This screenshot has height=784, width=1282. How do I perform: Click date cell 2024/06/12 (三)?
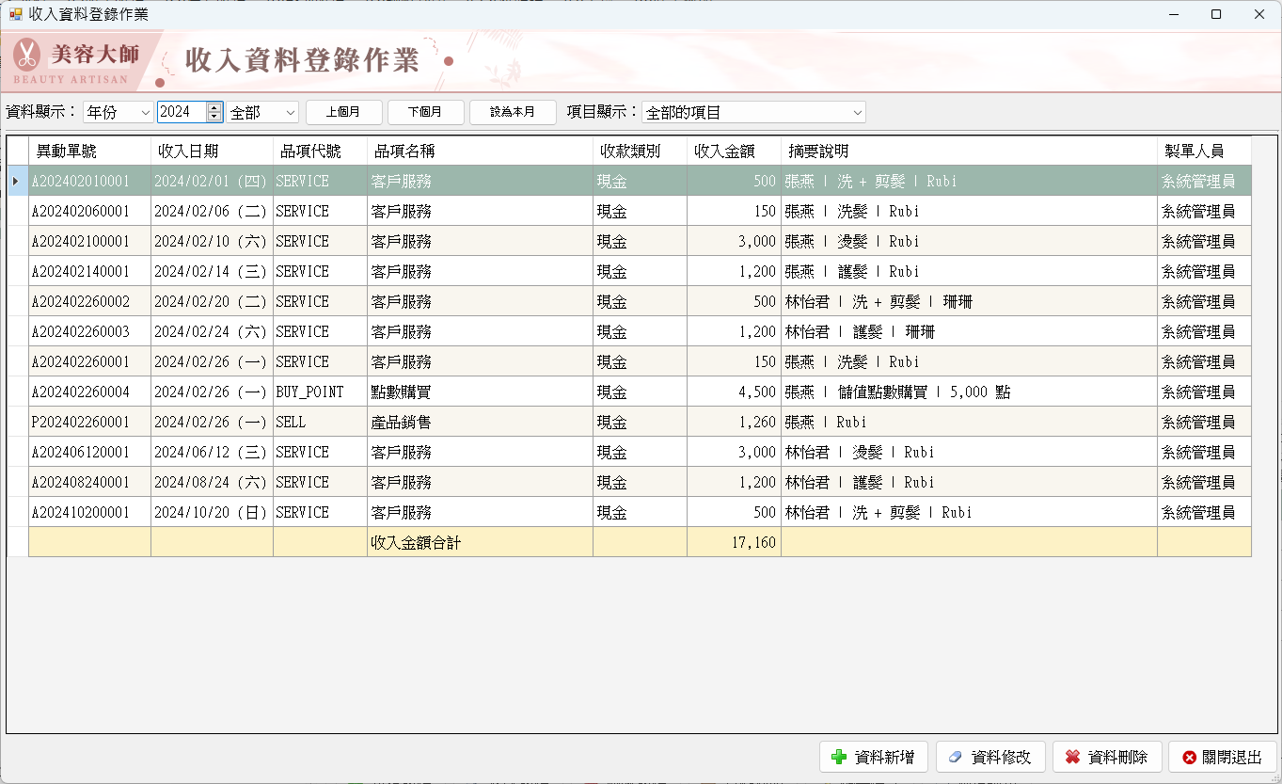point(212,452)
